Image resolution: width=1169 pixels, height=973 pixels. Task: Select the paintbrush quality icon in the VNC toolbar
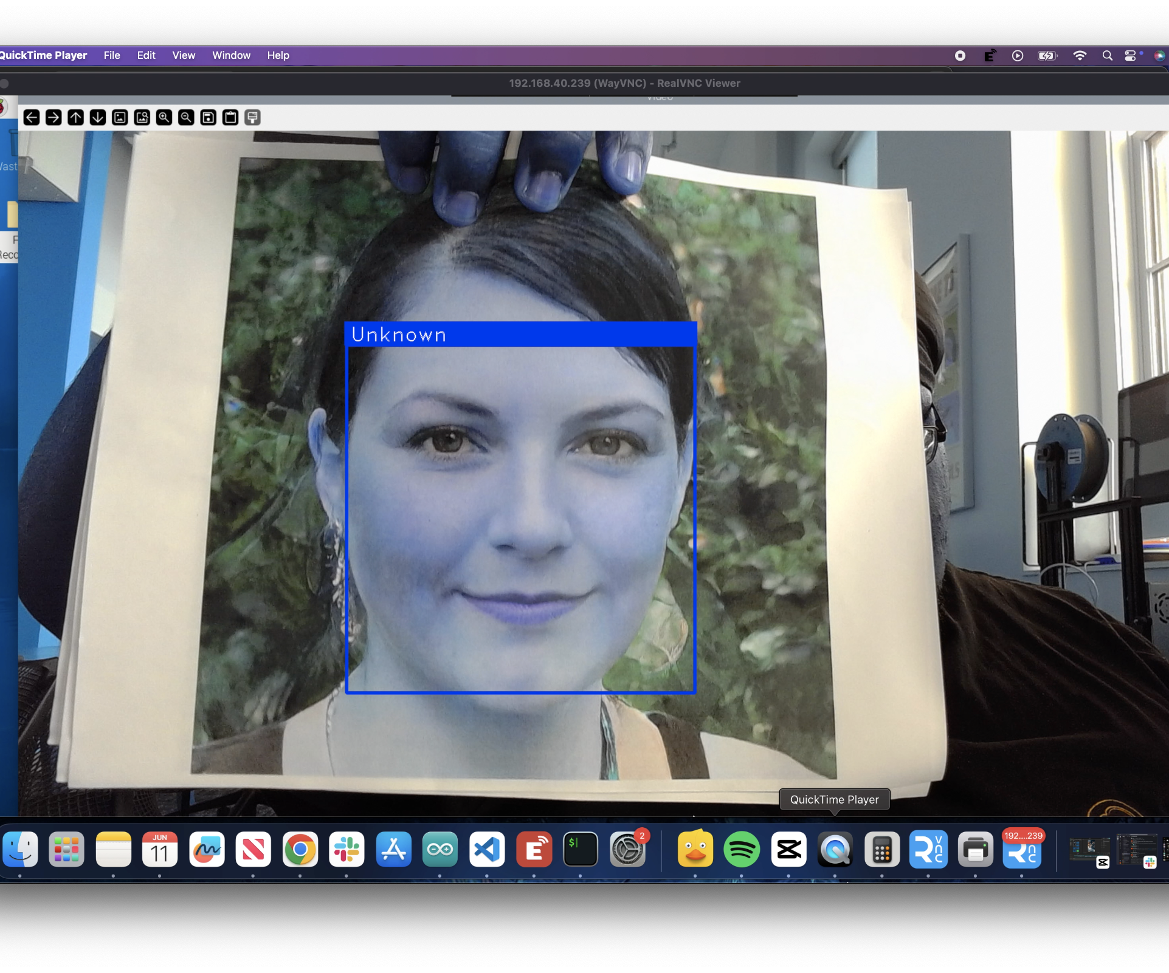tap(252, 117)
